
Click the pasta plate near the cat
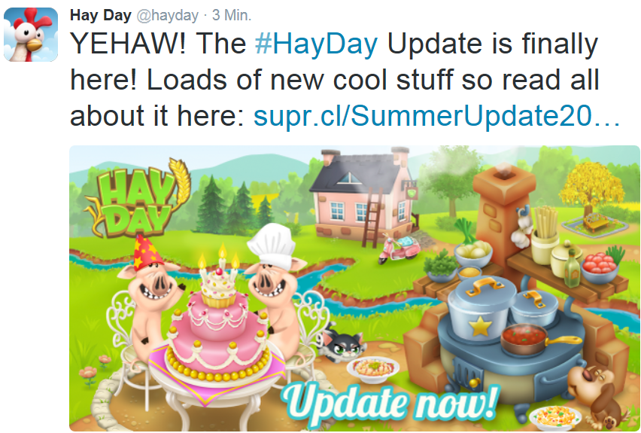[373, 369]
